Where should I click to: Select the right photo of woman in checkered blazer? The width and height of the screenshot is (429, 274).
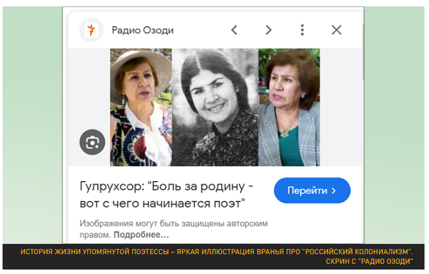click(x=289, y=108)
